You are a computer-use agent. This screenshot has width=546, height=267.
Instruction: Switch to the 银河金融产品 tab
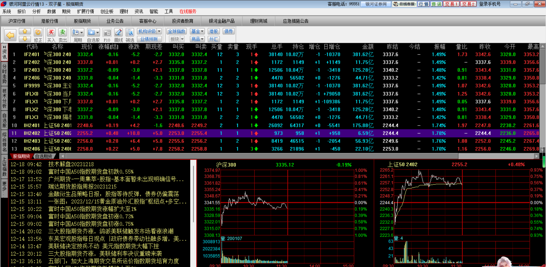coord(222,21)
